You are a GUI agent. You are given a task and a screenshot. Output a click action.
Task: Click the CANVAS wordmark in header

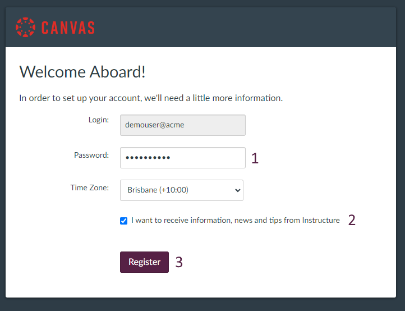[68, 28]
